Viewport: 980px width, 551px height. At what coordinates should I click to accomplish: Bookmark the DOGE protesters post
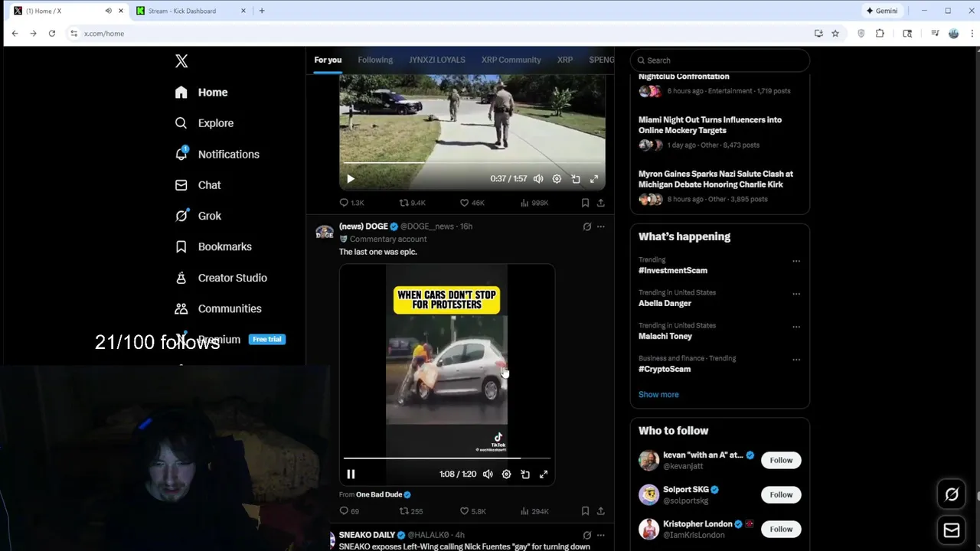pyautogui.click(x=585, y=511)
